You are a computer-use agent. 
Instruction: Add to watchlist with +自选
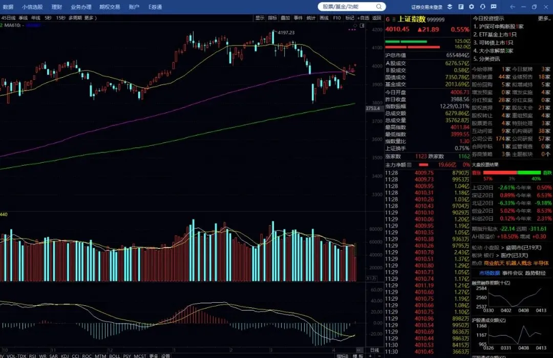363,18
